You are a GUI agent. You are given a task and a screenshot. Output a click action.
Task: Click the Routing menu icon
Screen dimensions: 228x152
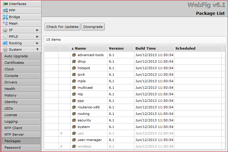point(5,43)
